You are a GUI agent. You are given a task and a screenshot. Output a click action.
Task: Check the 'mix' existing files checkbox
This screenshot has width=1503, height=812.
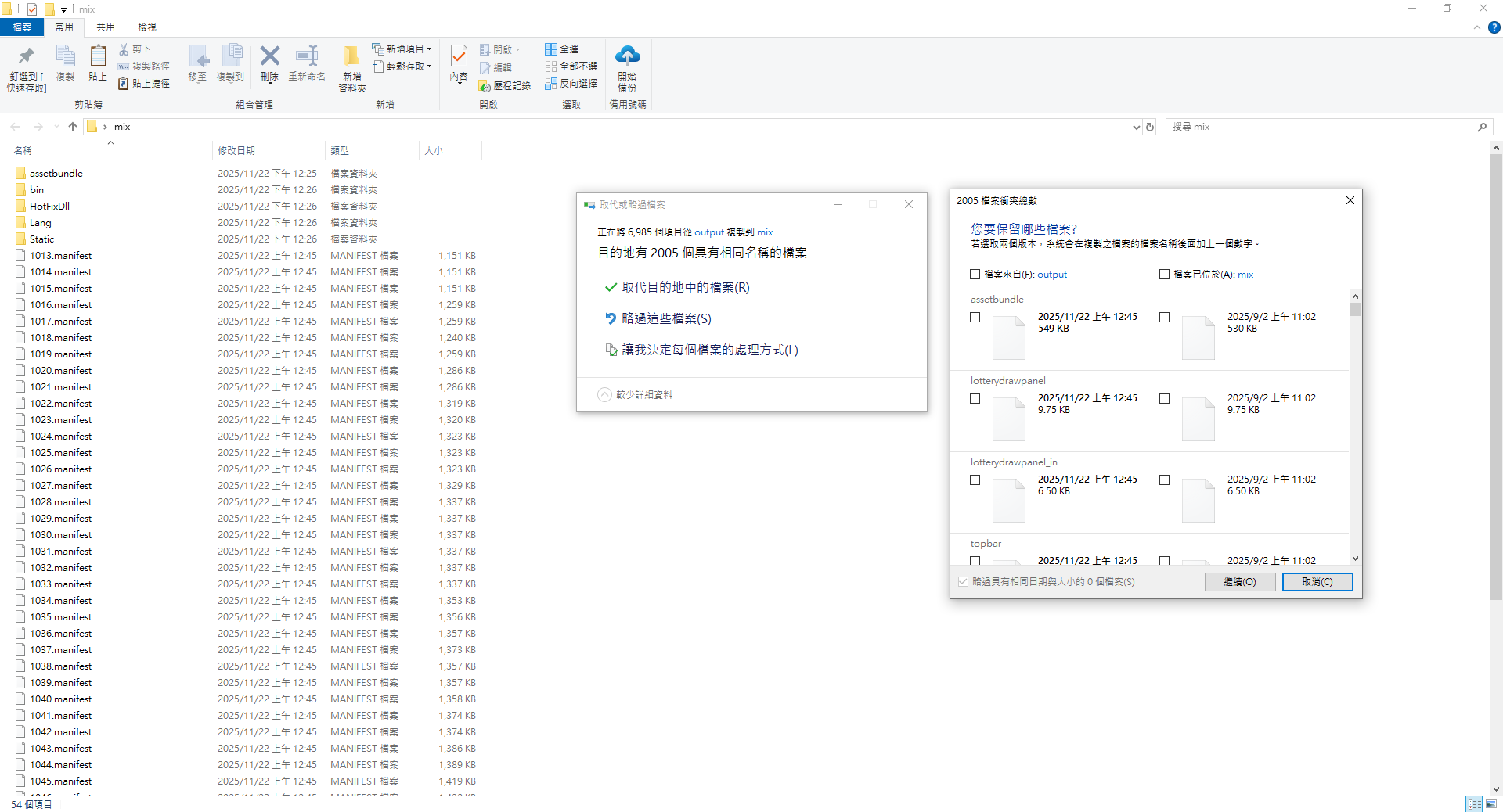pyautogui.click(x=1164, y=275)
